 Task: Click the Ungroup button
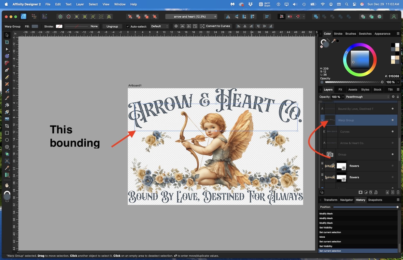pos(112,26)
